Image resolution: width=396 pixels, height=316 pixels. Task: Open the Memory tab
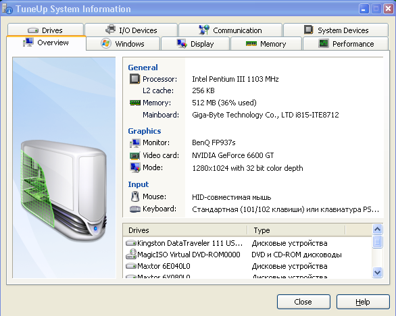(266, 44)
